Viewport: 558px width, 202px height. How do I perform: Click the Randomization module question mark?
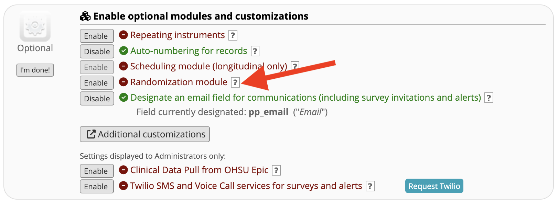pyautogui.click(x=235, y=82)
